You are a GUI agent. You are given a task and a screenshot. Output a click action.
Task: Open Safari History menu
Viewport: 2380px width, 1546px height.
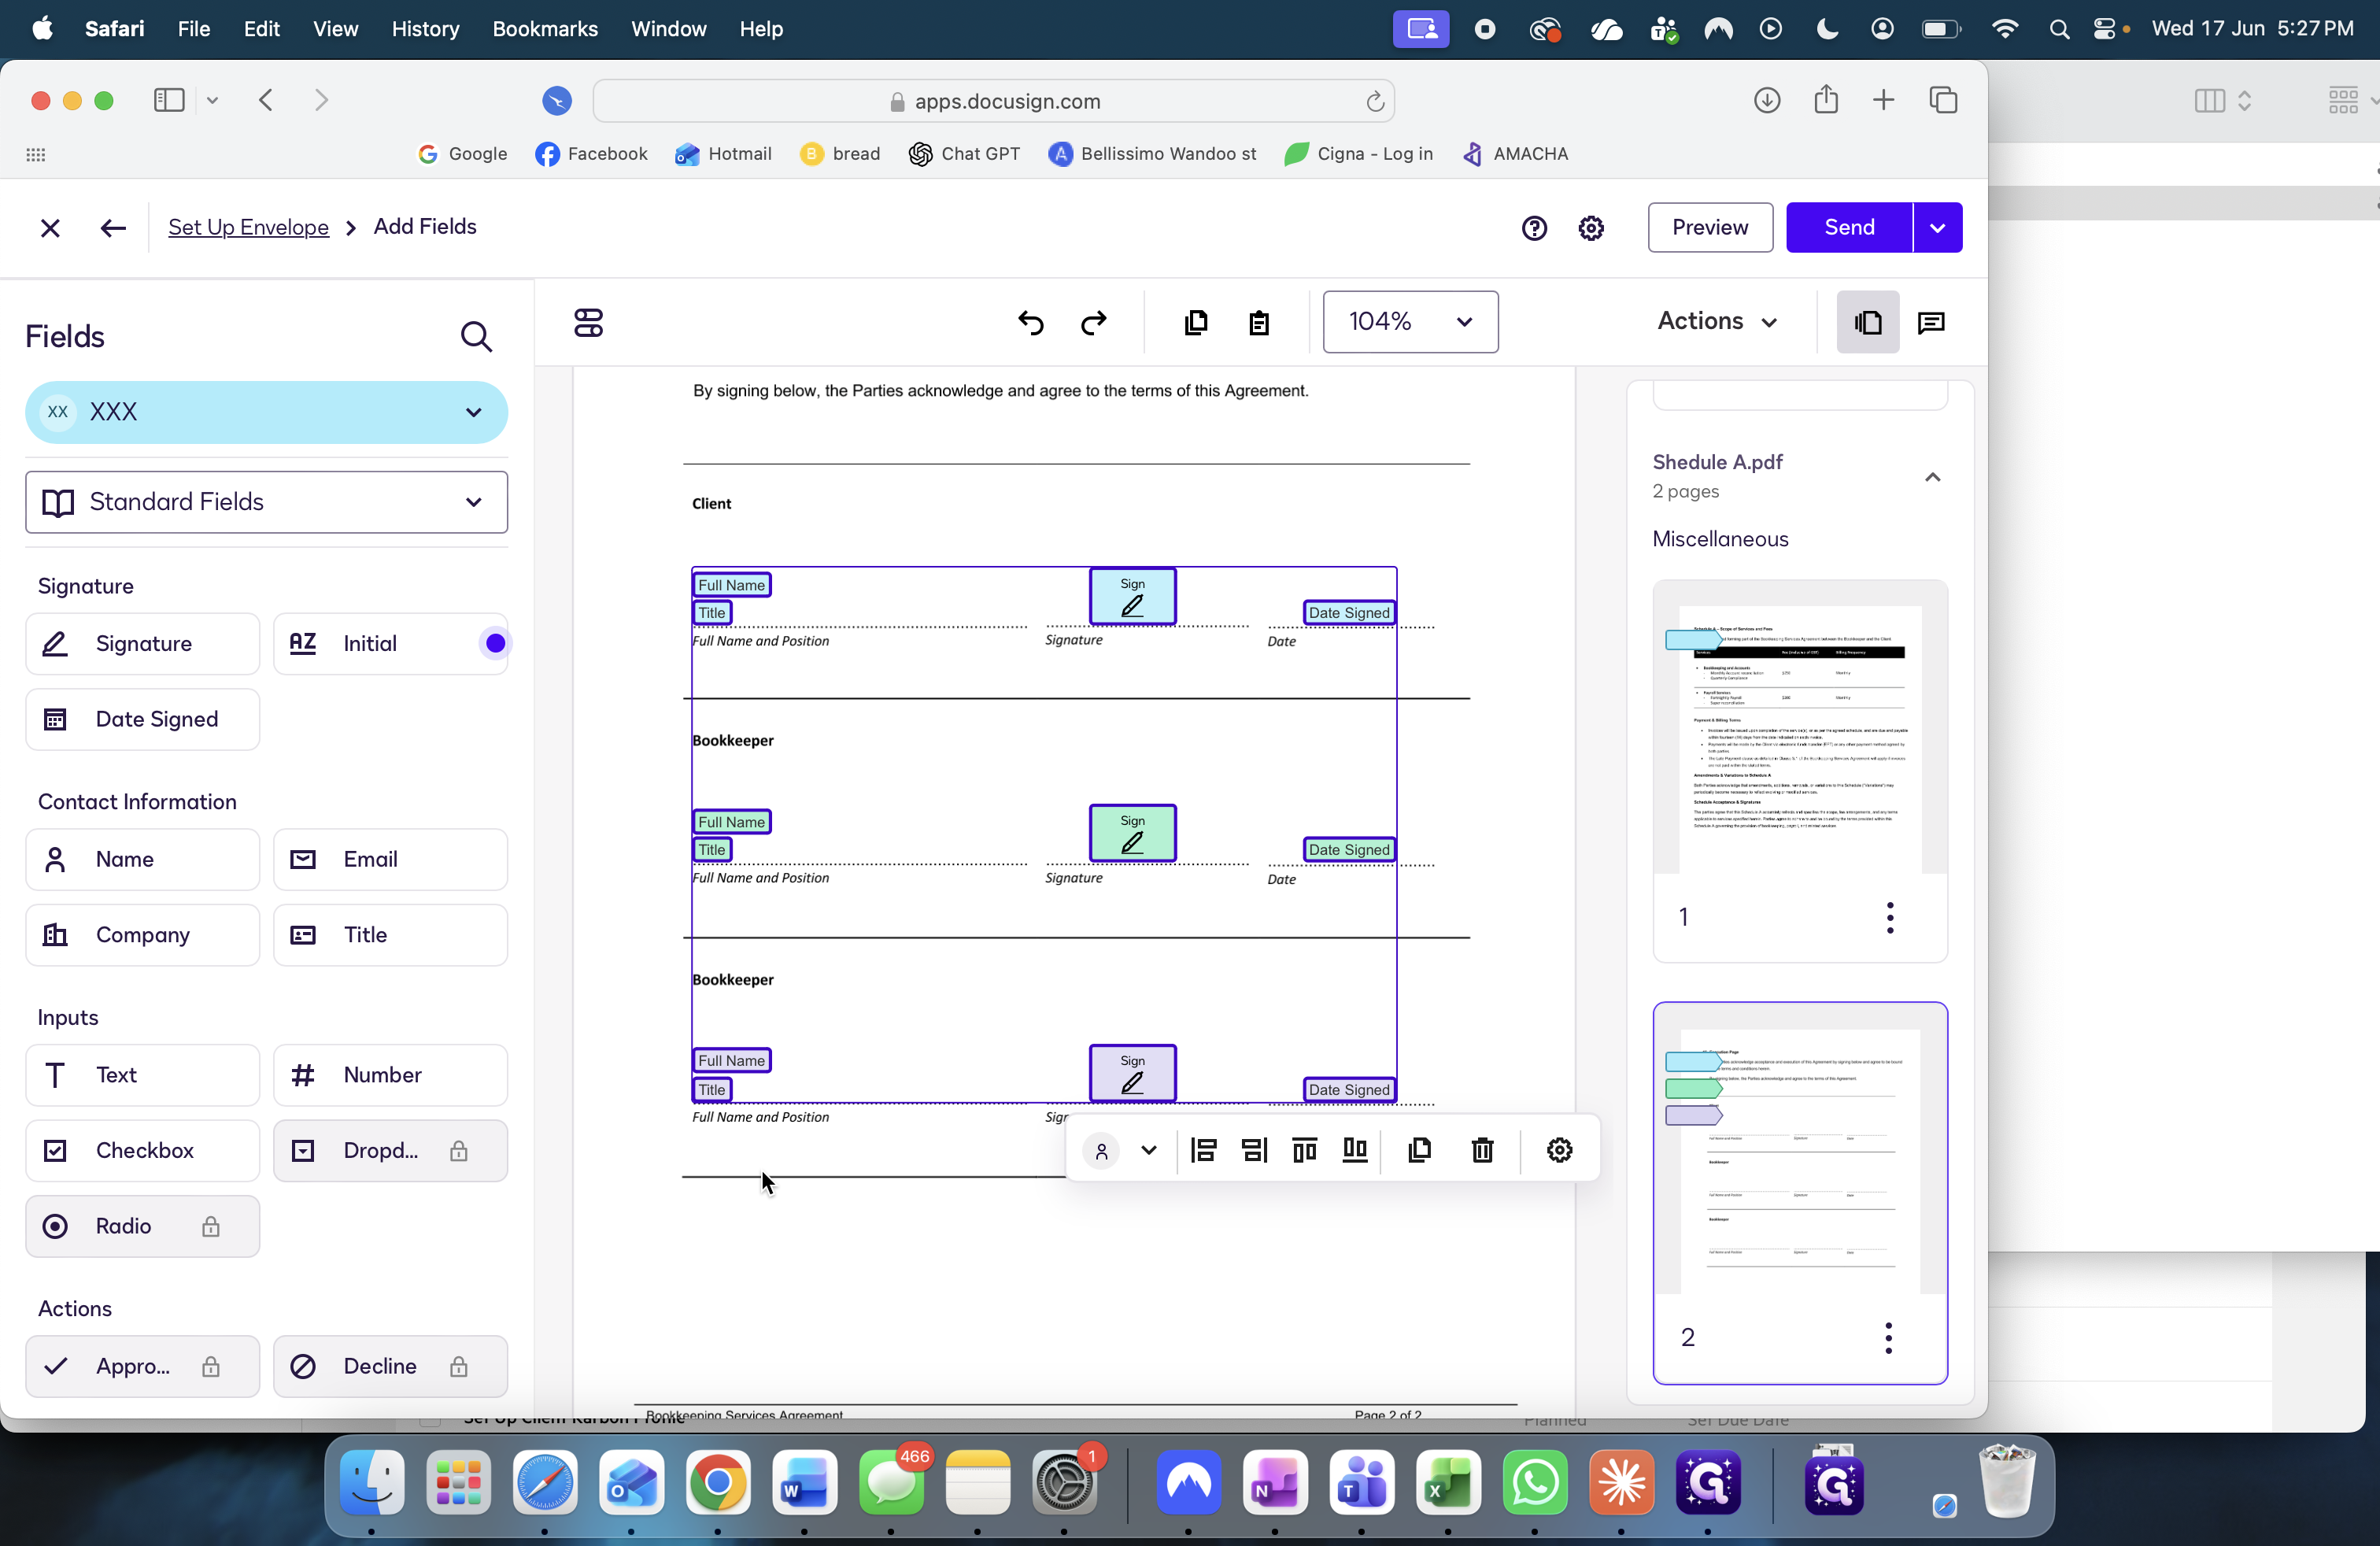coord(425,29)
